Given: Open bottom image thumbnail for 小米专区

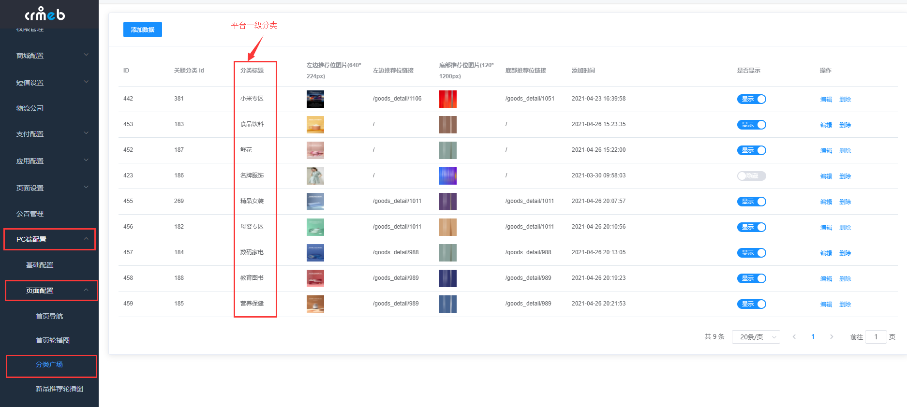Looking at the screenshot, I should (448, 99).
